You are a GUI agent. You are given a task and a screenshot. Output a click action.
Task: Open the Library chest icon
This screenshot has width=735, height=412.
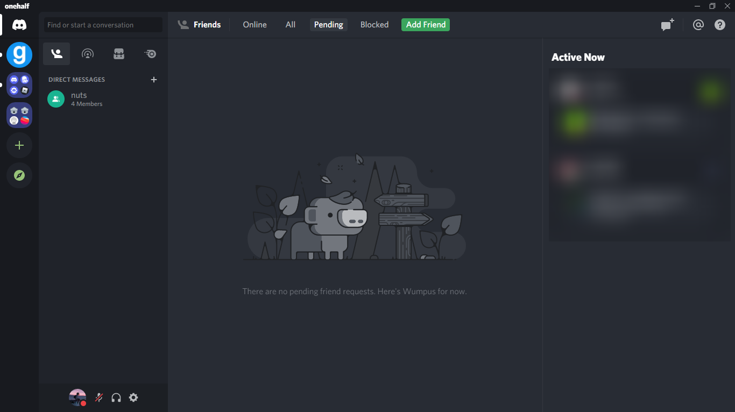tap(119, 54)
